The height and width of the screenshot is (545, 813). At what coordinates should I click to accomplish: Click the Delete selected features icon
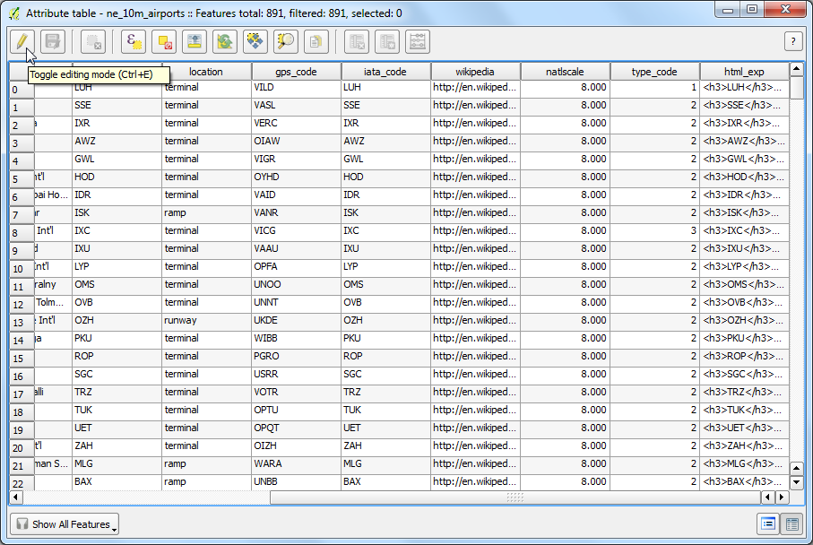(x=93, y=41)
